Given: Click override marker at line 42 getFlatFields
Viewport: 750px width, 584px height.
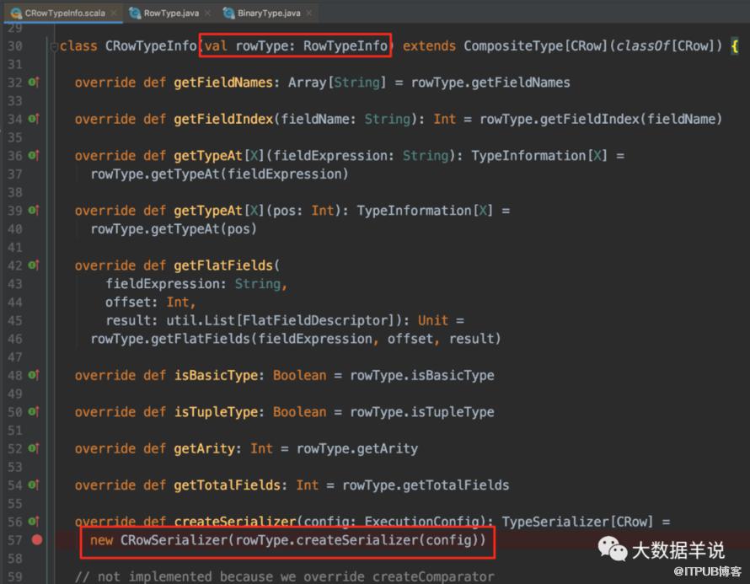Looking at the screenshot, I should point(34,265).
